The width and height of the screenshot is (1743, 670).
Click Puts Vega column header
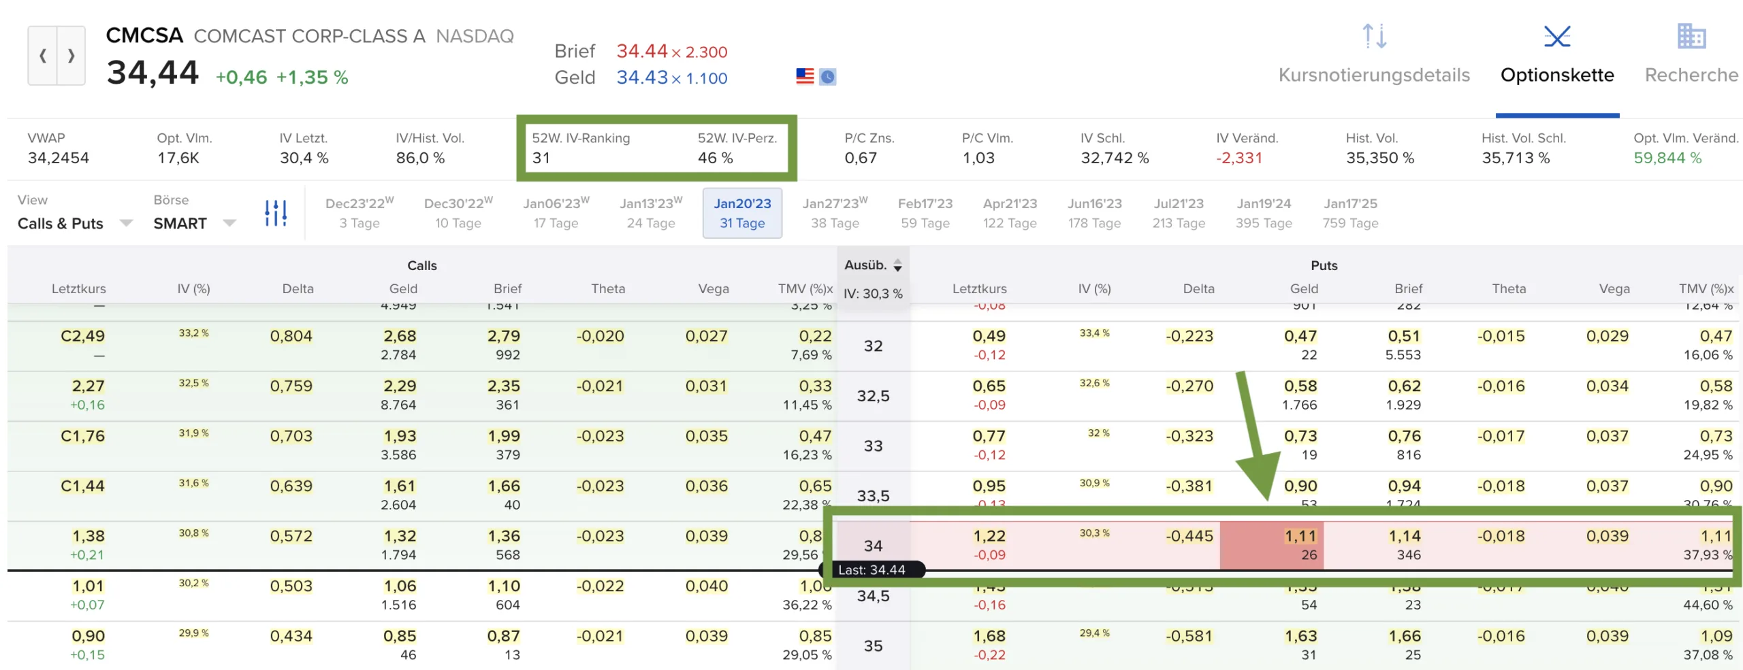click(x=1614, y=288)
